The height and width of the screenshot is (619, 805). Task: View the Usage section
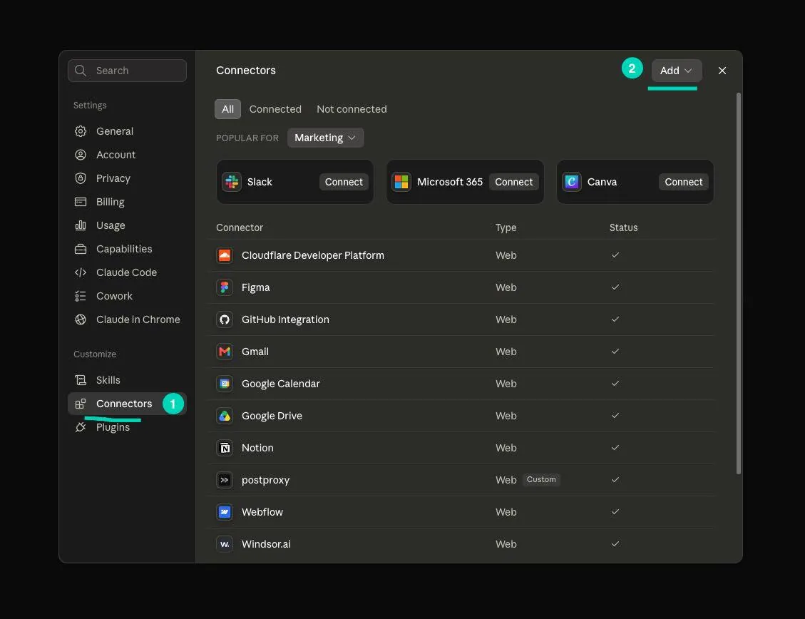pos(127,225)
